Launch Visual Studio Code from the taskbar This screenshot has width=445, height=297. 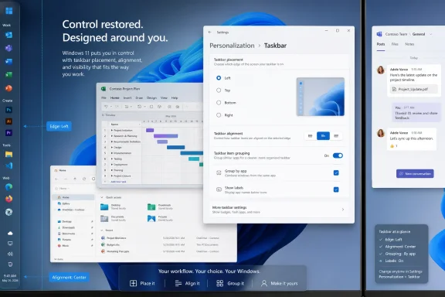[8, 166]
